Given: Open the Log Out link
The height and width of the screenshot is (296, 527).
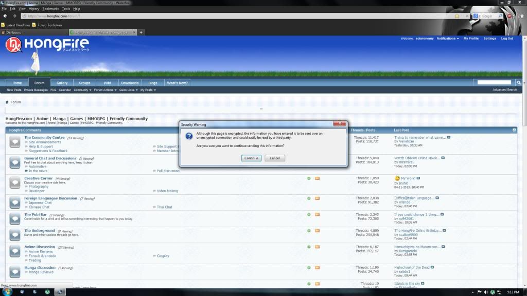Looking at the screenshot, I should (x=507, y=39).
